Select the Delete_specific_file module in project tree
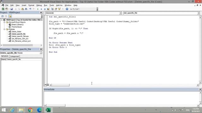Image resolution: width=202 pixels, height=113 pixels. (18, 34)
